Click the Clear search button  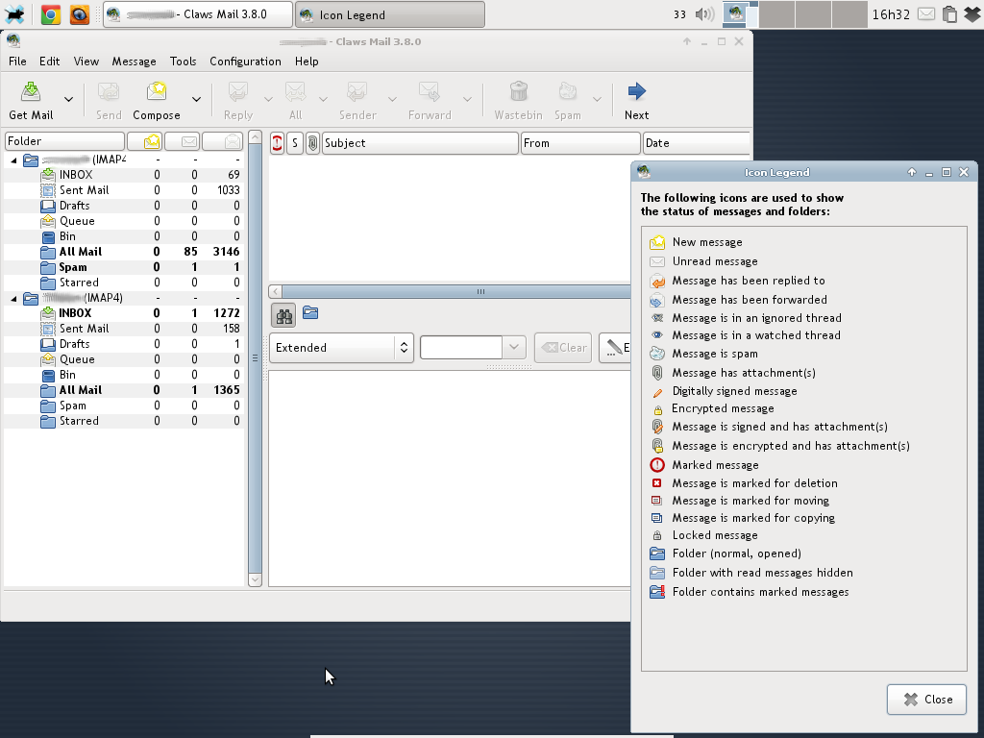(563, 348)
